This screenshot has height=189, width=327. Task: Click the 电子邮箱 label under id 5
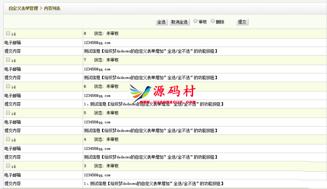tap(13, 122)
